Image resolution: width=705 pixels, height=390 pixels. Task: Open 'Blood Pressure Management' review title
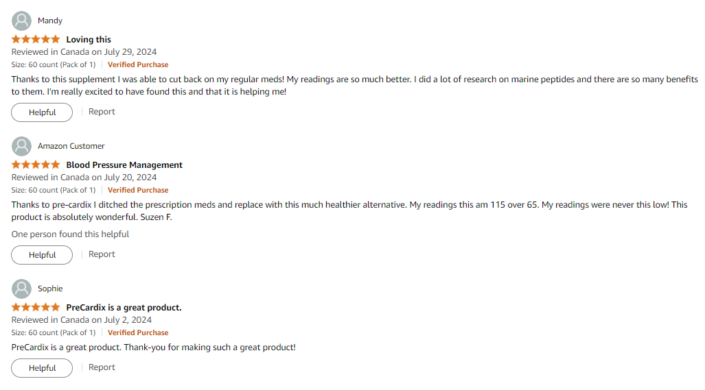(x=124, y=165)
